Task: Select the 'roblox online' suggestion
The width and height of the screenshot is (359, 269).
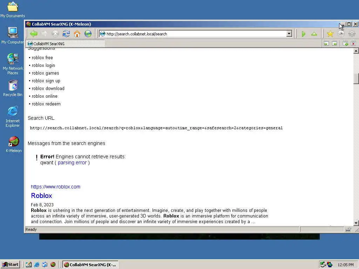Action: tap(45, 96)
